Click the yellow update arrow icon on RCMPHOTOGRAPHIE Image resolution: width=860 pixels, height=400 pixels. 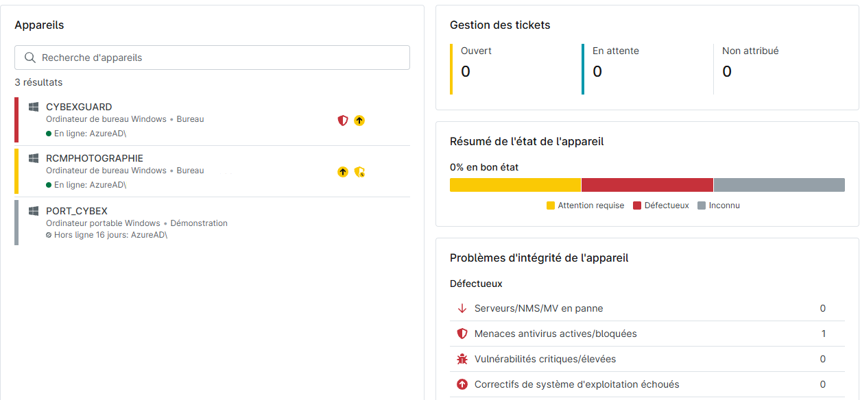tap(343, 172)
